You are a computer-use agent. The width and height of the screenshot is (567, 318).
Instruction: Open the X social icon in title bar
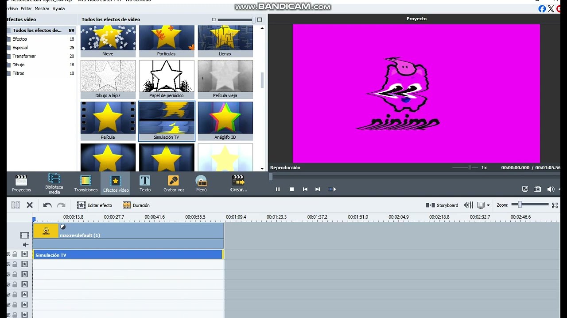(551, 9)
